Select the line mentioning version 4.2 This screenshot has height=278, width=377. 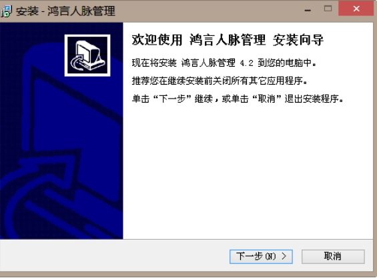[224, 63]
